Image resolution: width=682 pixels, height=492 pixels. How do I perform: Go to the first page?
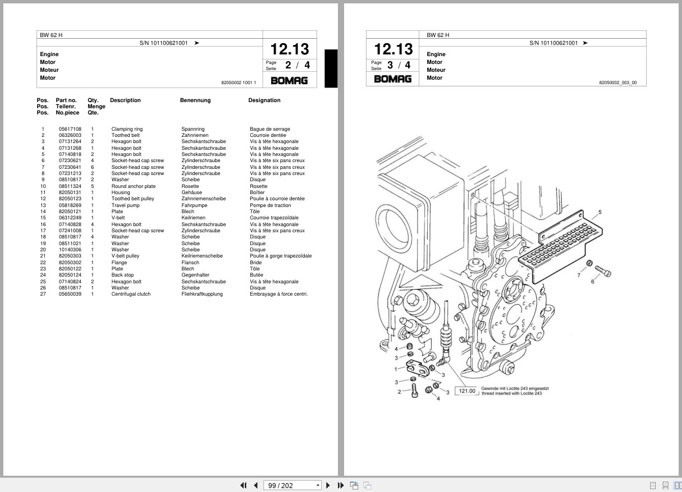[244, 485]
